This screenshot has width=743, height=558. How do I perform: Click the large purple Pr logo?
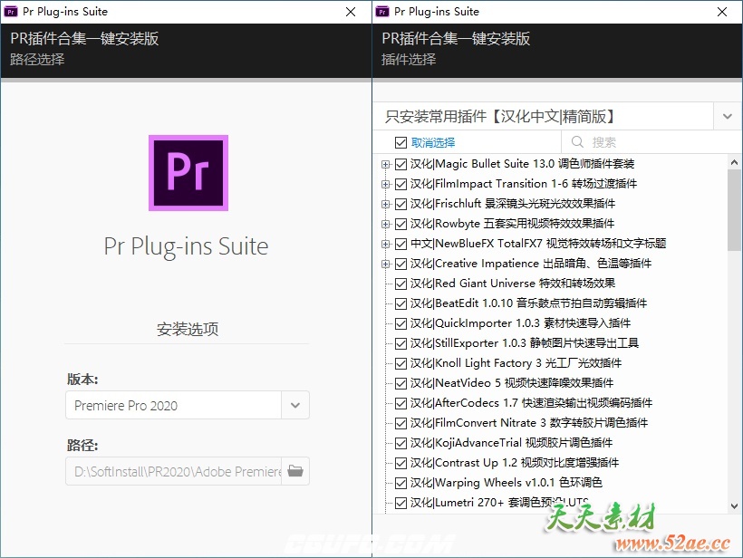(187, 175)
